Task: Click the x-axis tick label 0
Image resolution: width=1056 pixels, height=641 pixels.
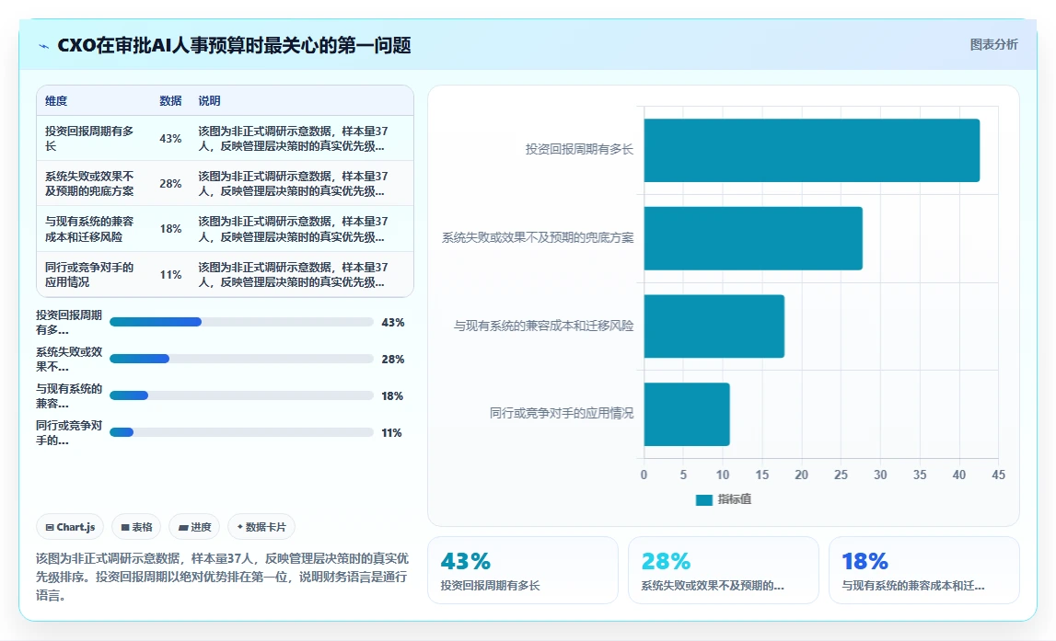Action: pos(644,475)
